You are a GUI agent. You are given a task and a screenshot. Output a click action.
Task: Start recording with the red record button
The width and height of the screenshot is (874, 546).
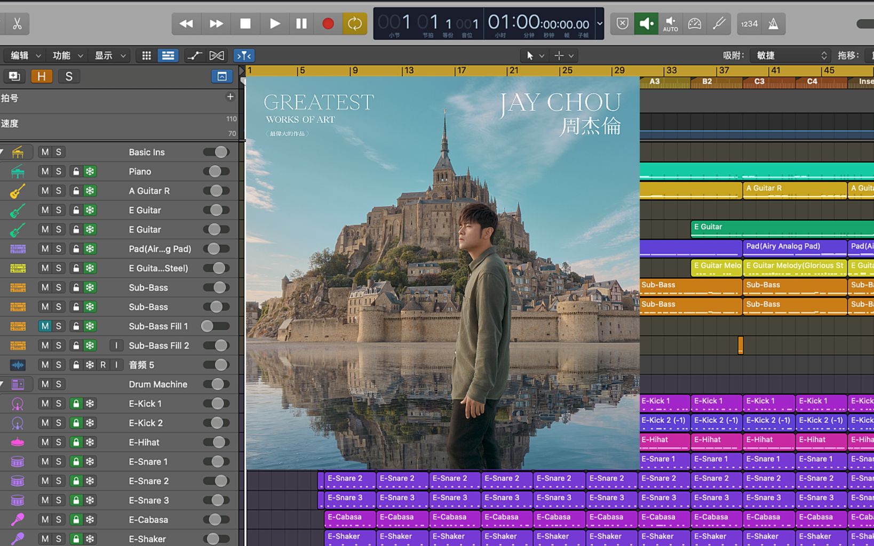coord(328,24)
